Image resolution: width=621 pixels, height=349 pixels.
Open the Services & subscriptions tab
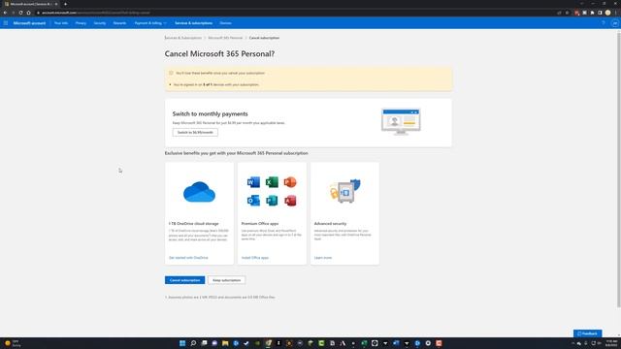pos(194,23)
